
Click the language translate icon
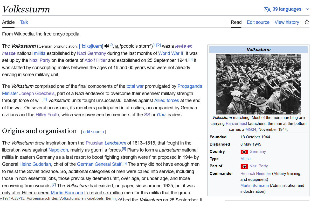267,9
